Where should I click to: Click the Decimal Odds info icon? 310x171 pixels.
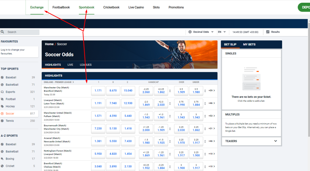tap(190, 32)
